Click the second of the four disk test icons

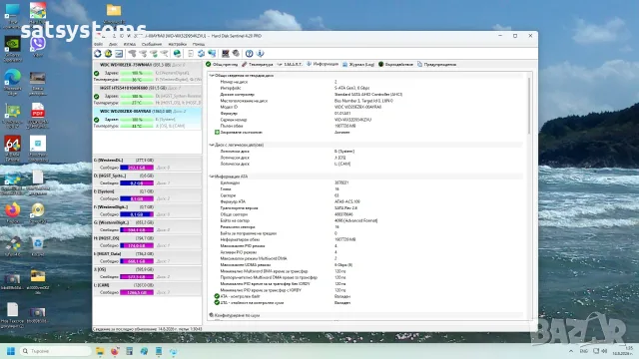point(143,53)
